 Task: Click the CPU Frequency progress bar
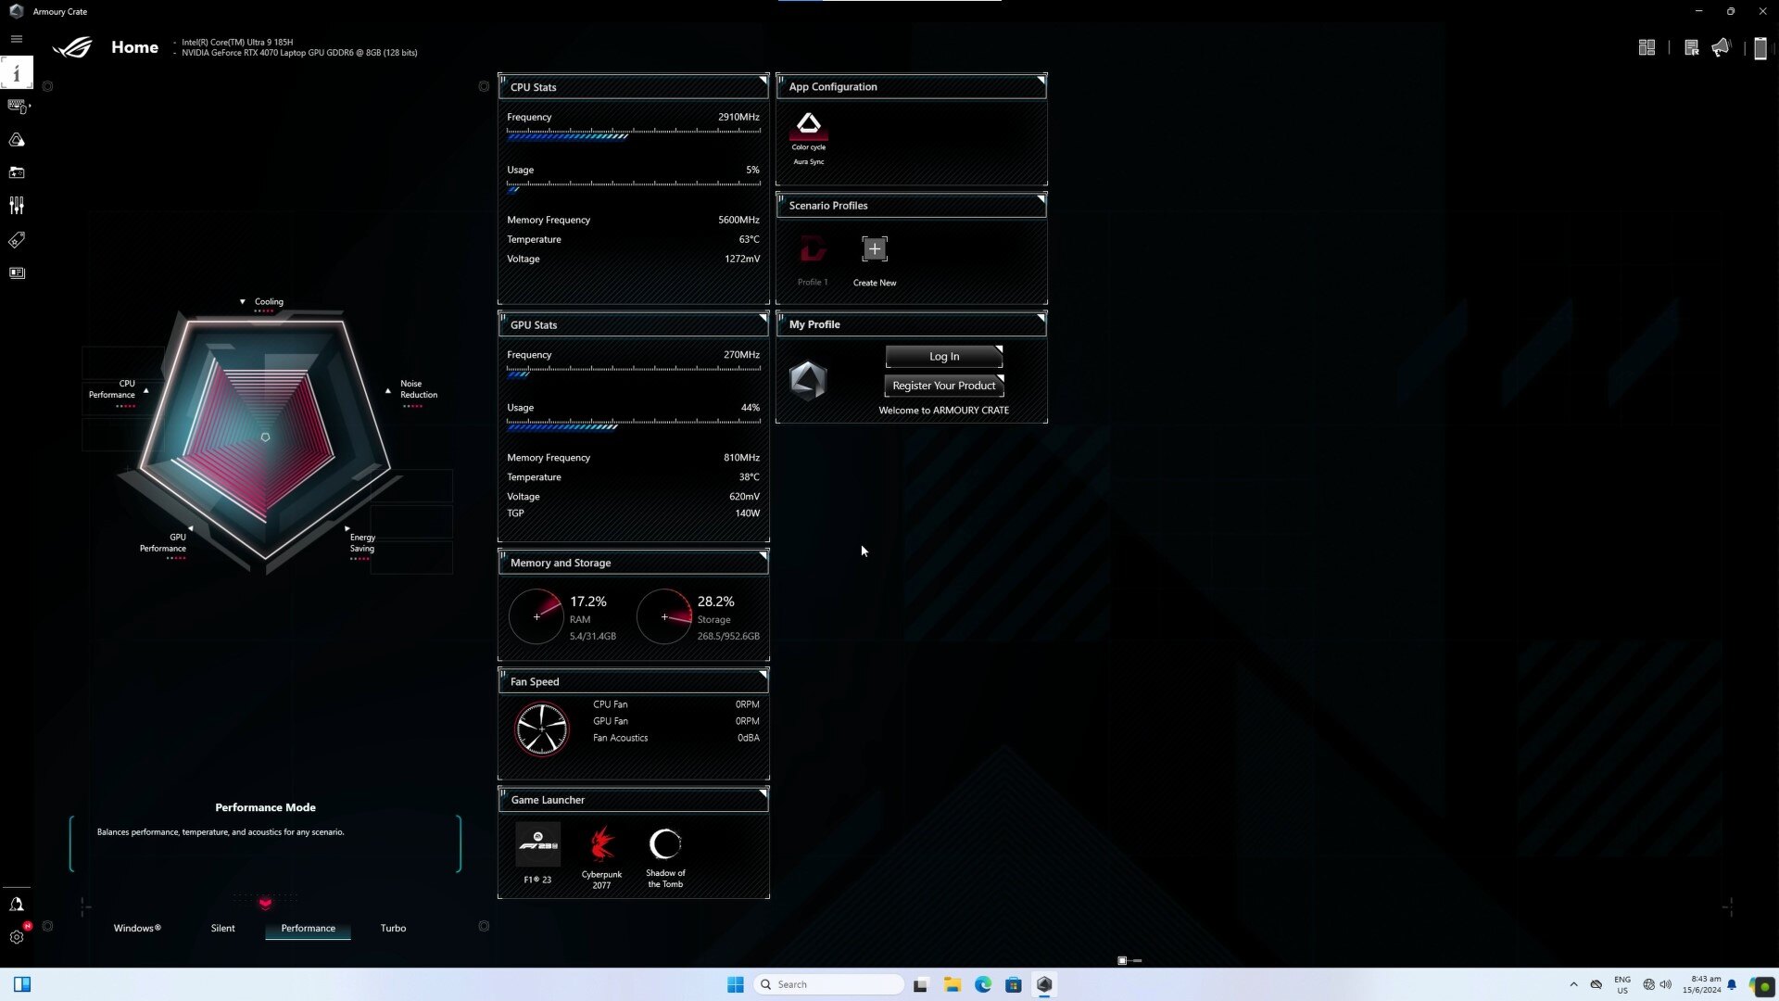point(634,134)
